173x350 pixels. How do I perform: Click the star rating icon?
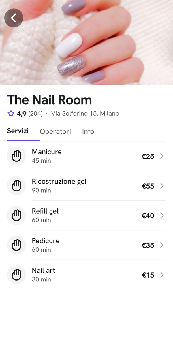point(11,114)
